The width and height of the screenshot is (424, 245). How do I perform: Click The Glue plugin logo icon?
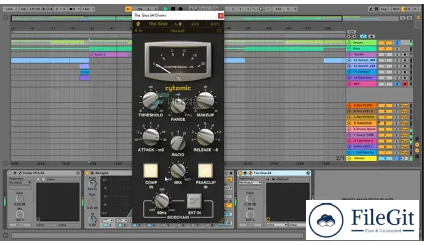pos(138,24)
